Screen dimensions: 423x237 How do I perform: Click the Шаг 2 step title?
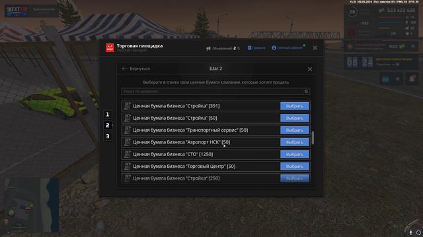tap(216, 68)
